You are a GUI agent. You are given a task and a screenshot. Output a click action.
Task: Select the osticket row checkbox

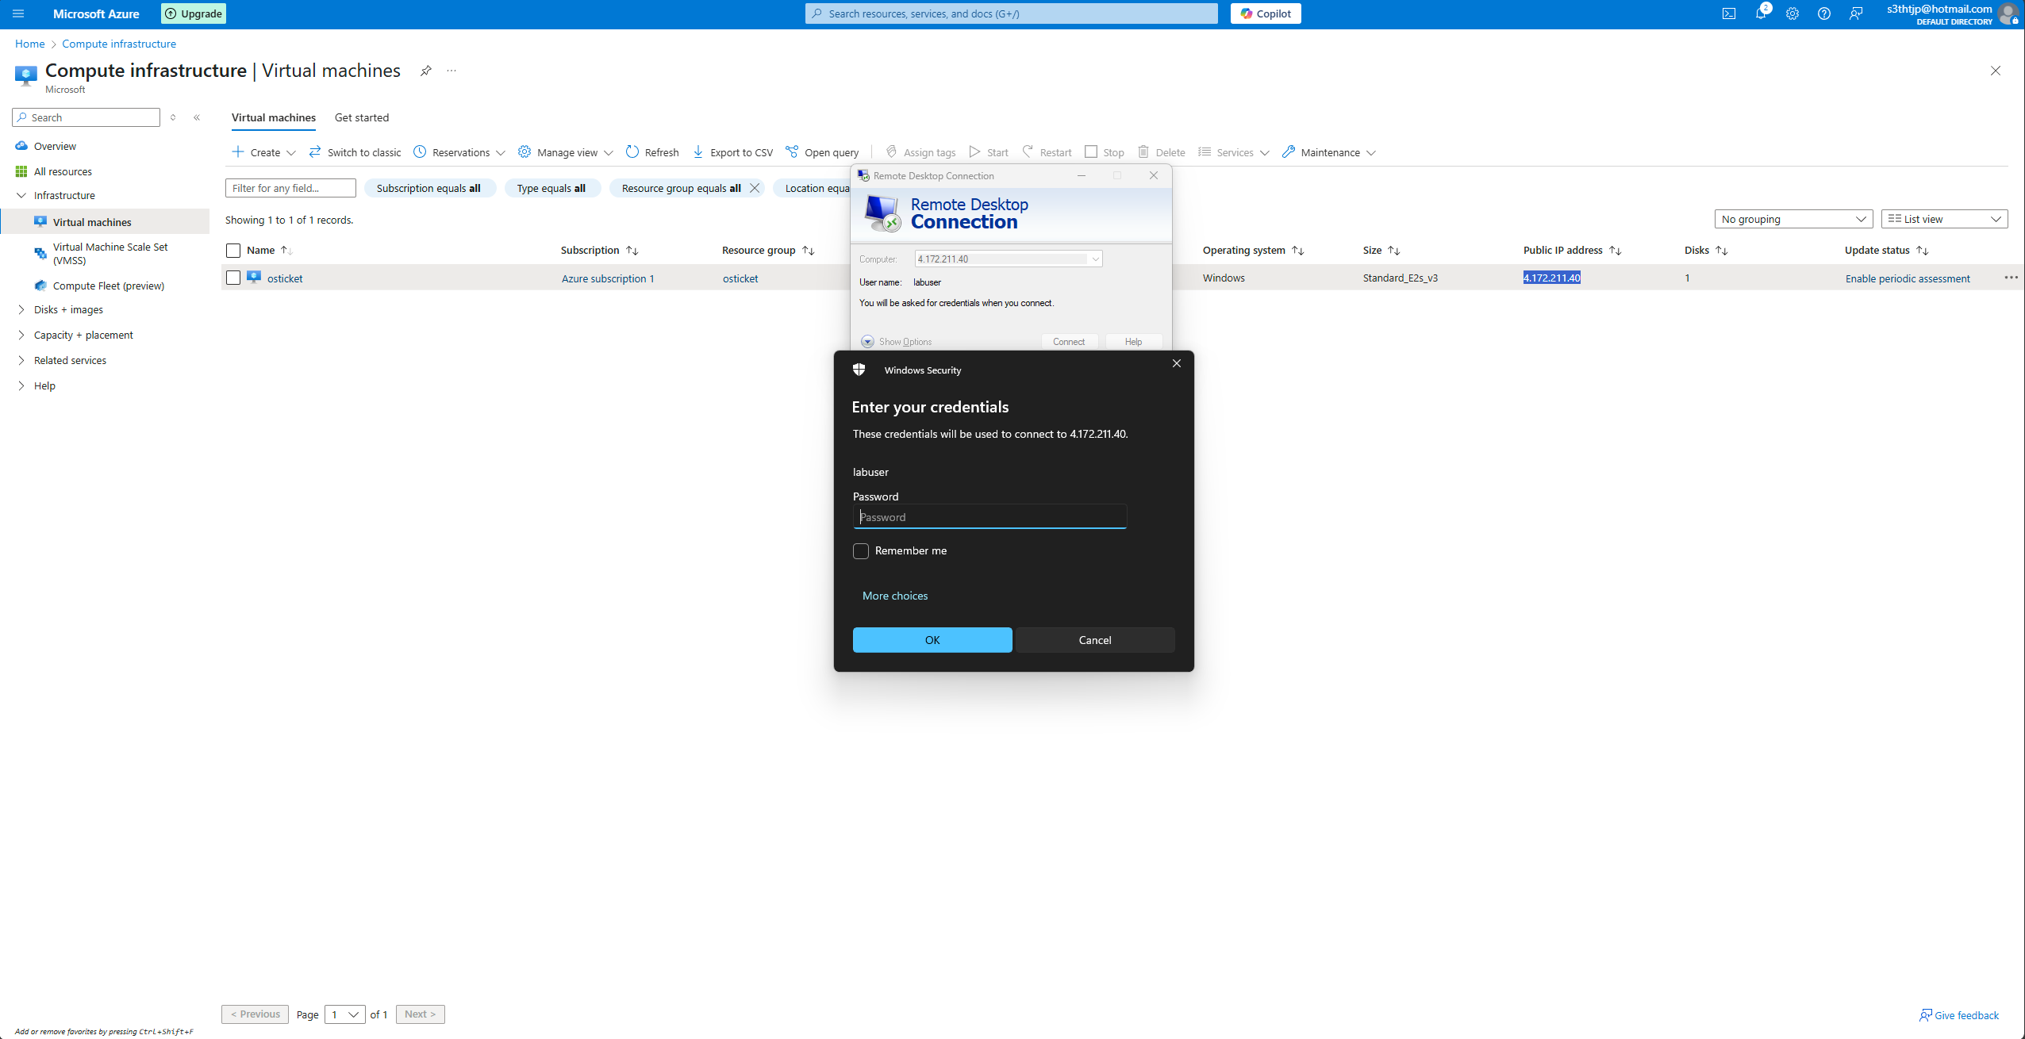233,278
